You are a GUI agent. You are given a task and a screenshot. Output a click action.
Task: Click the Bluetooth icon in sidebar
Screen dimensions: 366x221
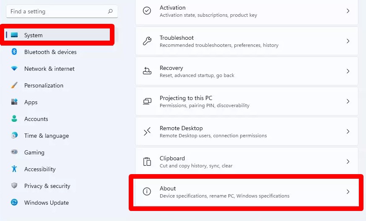tap(14, 51)
